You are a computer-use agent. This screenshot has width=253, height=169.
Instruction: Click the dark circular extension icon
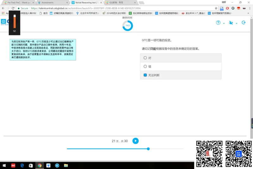point(233,8)
